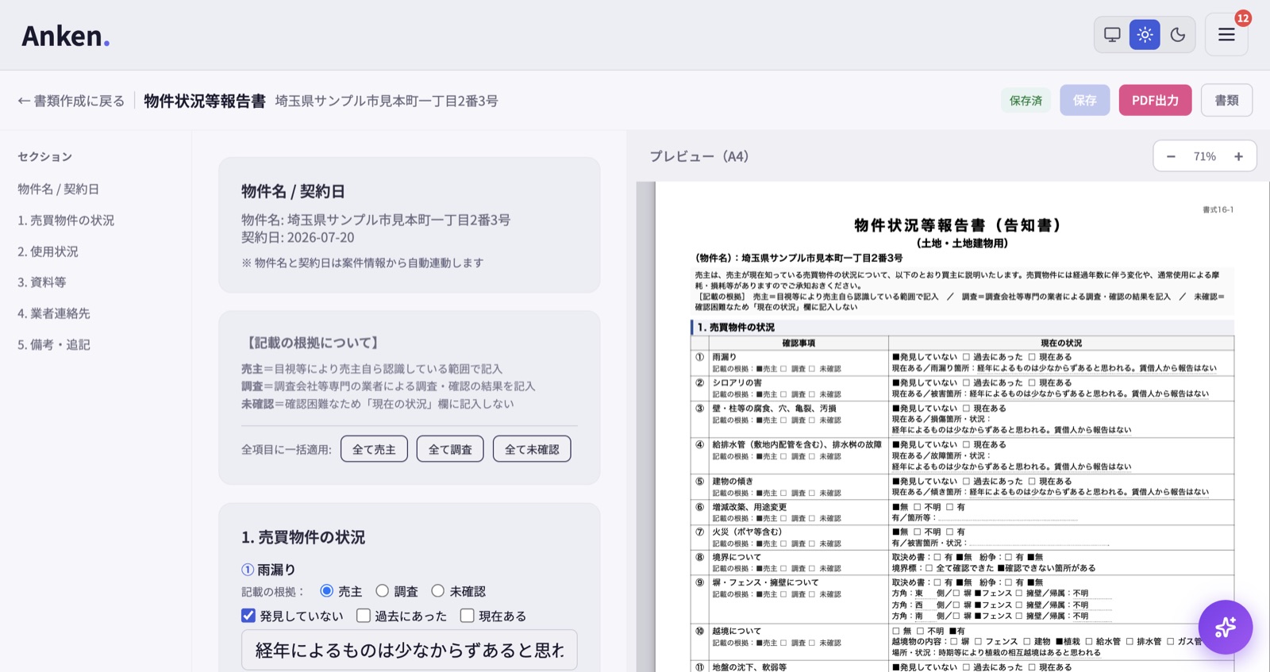Return to 書類作成に戻る
This screenshot has width=1270, height=672.
coord(71,101)
